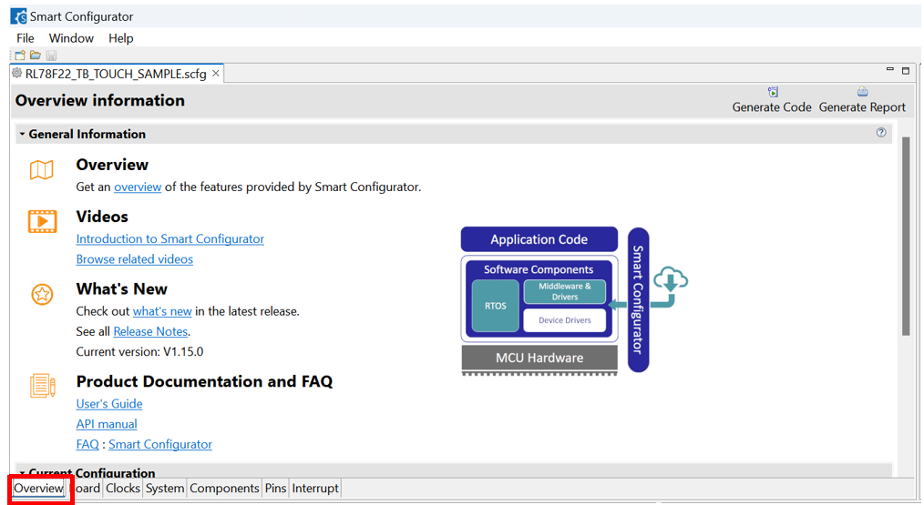
Task: Open Introduction to Smart Configurator video link
Action: [169, 239]
